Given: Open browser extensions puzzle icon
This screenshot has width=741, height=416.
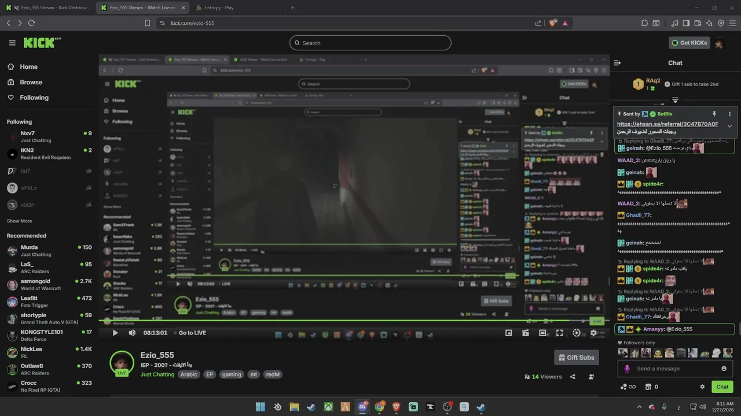Looking at the screenshot, I should point(644,23).
